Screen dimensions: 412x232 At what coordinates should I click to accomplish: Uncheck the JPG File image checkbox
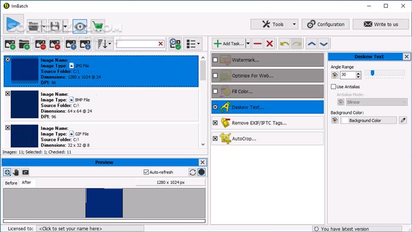8,59
